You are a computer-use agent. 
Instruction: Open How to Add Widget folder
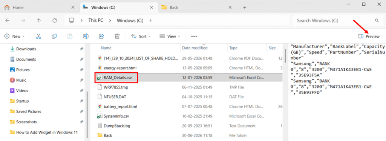coord(47,132)
